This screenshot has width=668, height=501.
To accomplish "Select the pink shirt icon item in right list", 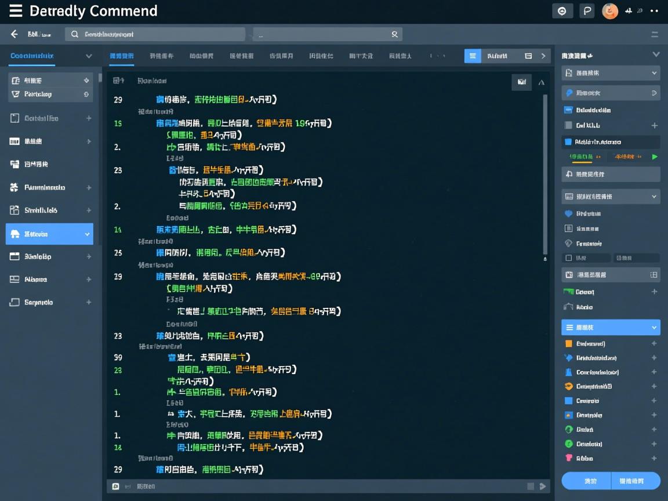I will point(569,458).
